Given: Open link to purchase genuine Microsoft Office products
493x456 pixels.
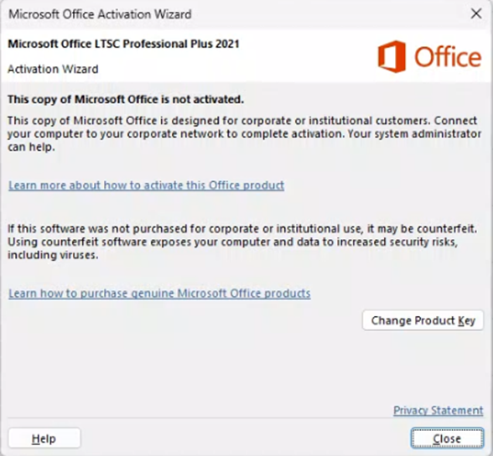Looking at the screenshot, I should coord(159,293).
